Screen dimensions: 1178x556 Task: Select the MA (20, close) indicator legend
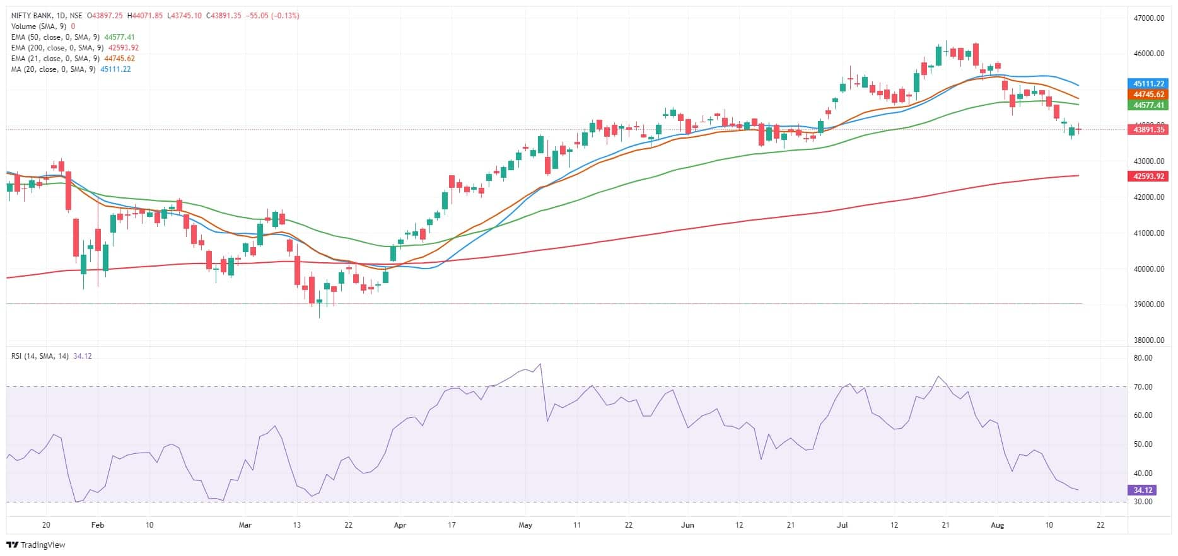pyautogui.click(x=54, y=69)
